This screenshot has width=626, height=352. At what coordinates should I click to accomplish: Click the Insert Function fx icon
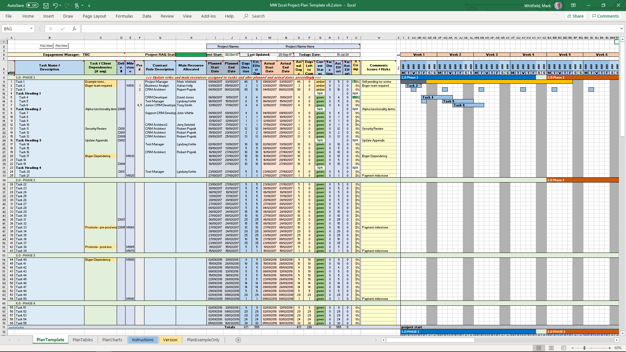pyautogui.click(x=74, y=29)
